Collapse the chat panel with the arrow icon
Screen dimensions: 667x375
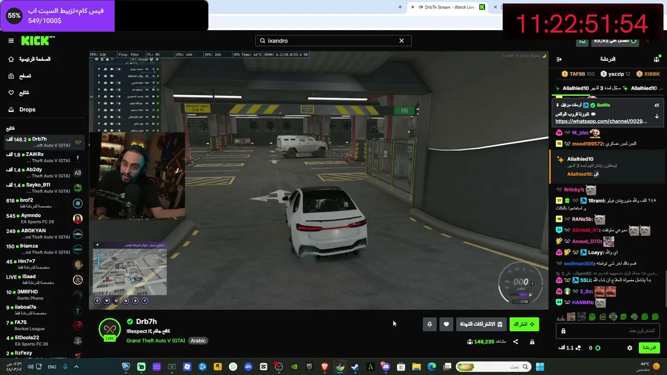[x=559, y=59]
